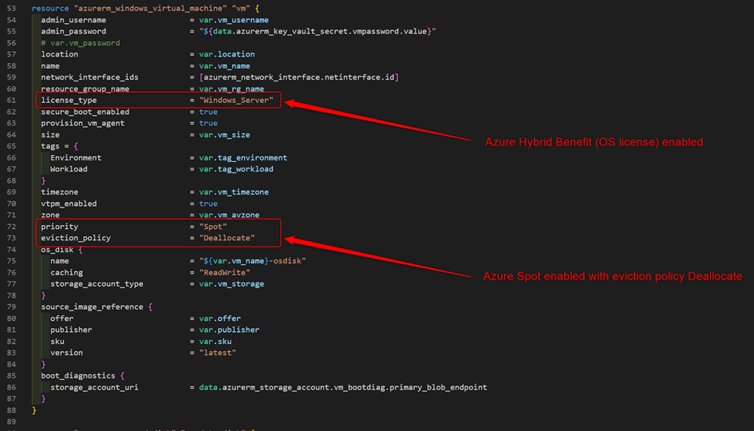Click the eviction_policy attribute
Screen dimensions: 754x431
pos(76,238)
